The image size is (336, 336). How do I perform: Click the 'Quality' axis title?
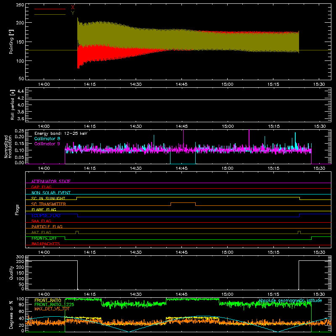pyautogui.click(x=11, y=273)
